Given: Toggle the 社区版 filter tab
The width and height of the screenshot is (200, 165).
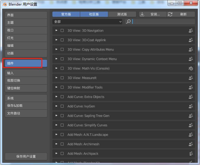Looking at the screenshot, I should [94, 14].
